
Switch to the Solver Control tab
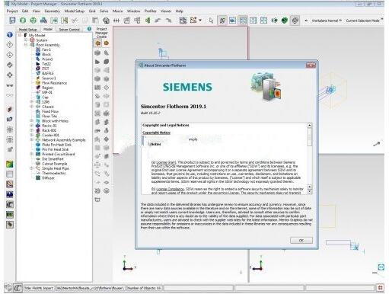coord(69,30)
